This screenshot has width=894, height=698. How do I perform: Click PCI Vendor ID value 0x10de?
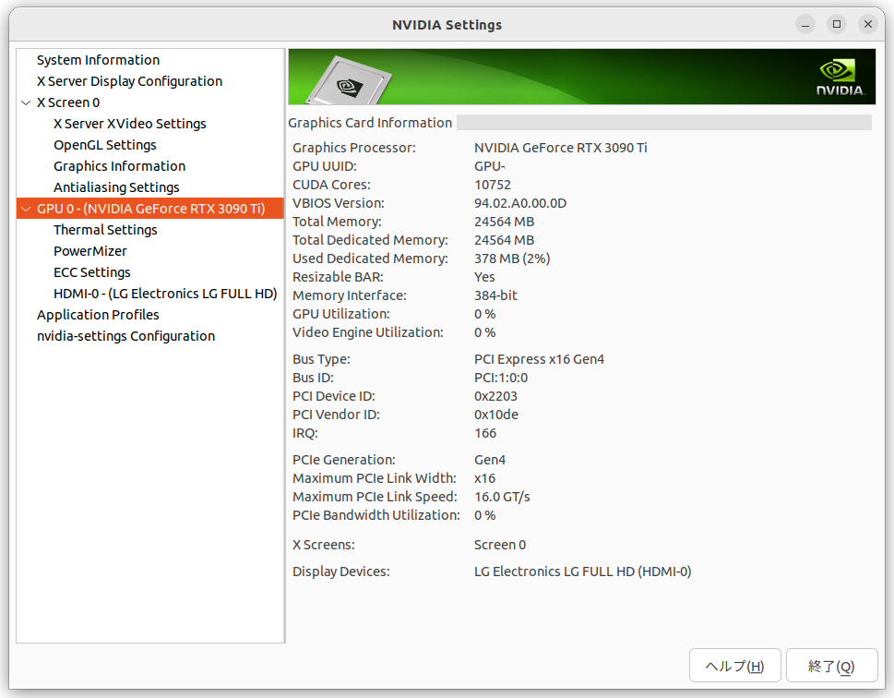pyautogui.click(x=496, y=415)
